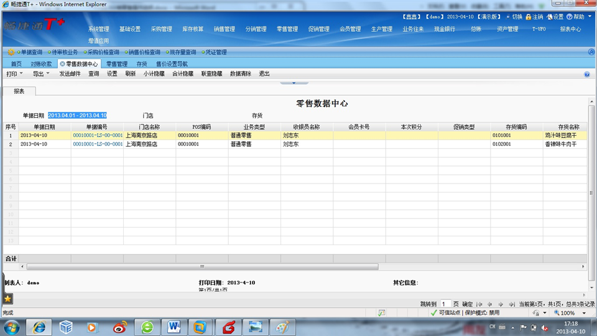Click Internet Explorer icon in taskbar
597x336 pixels.
click(39, 327)
